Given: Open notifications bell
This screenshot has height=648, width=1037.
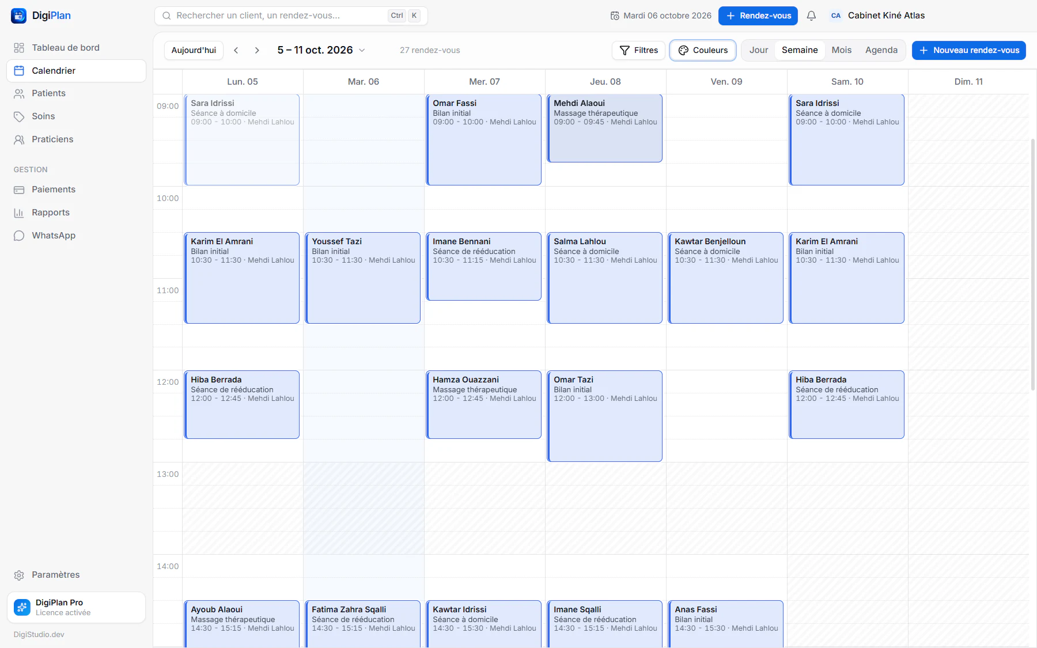Looking at the screenshot, I should [x=811, y=16].
